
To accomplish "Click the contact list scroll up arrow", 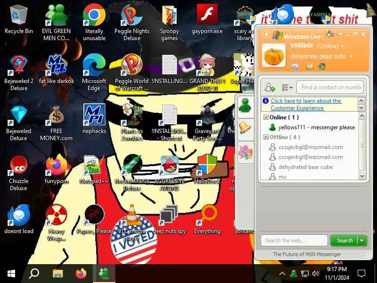I will click(362, 116).
